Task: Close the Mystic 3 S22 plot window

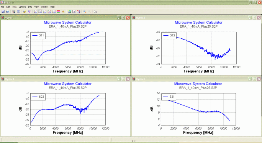Action: pyautogui.click(x=128, y=79)
